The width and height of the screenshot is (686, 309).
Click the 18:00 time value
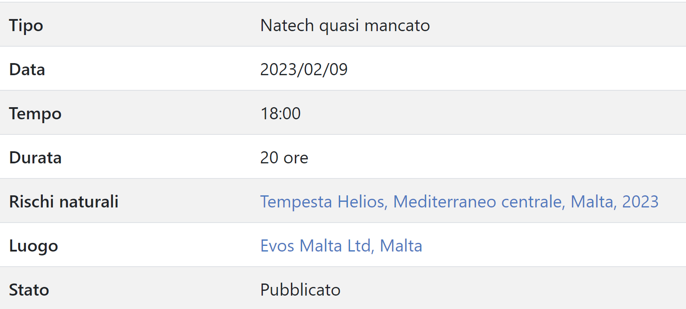[281, 114]
